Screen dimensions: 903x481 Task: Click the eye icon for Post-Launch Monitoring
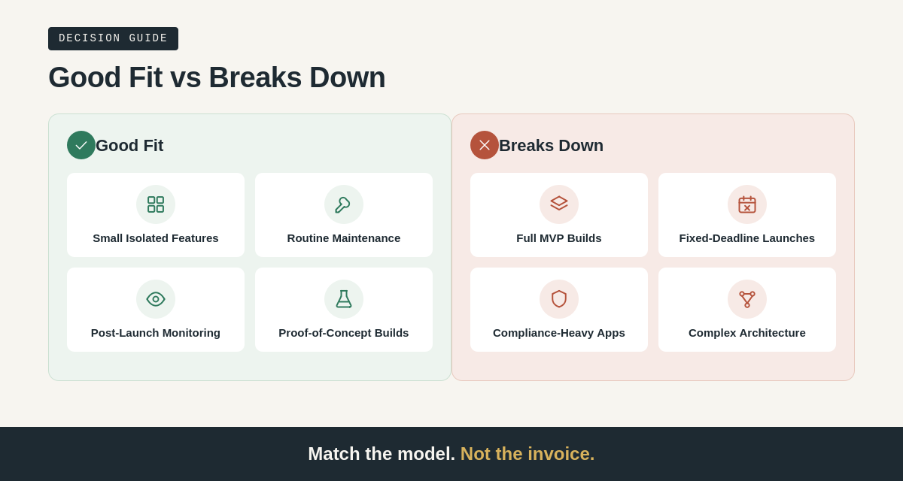click(x=156, y=299)
